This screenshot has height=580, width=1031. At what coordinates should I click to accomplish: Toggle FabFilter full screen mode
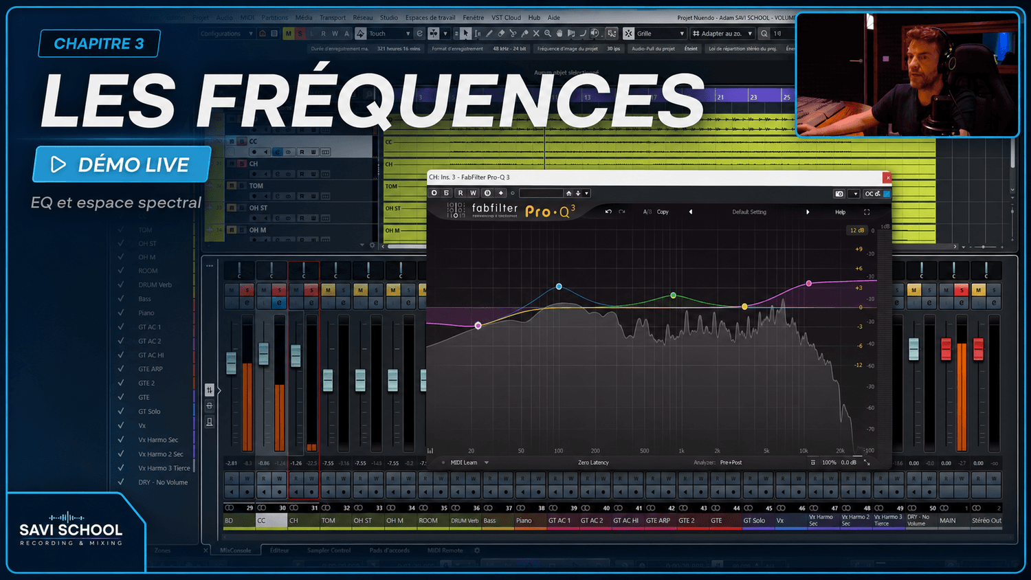click(867, 212)
